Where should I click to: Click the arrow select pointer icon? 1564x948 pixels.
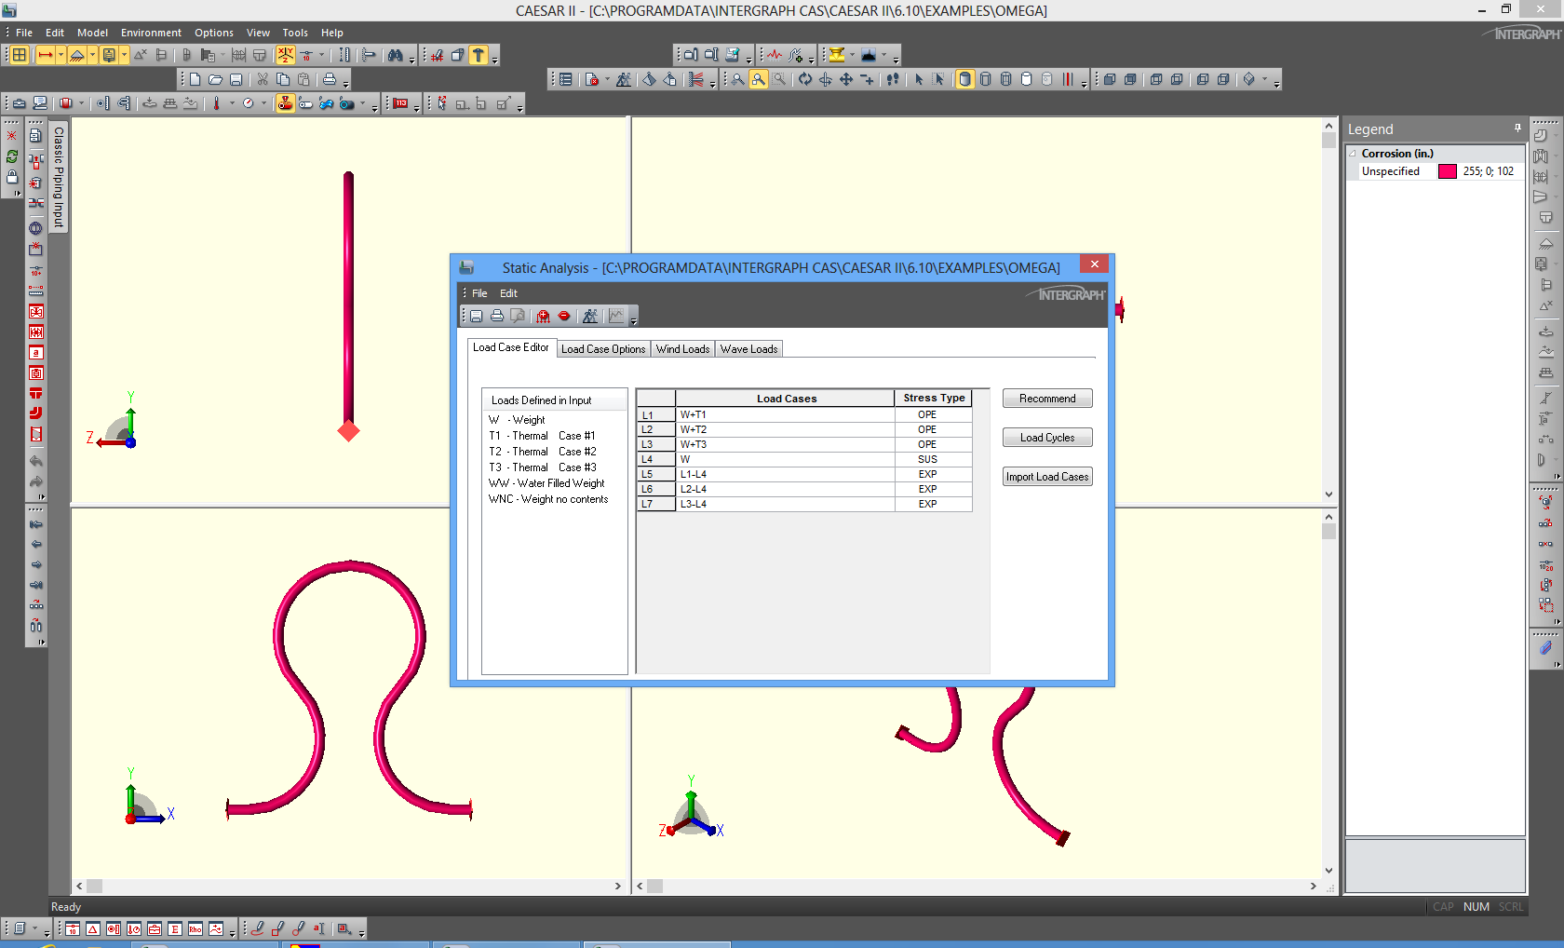tap(919, 79)
